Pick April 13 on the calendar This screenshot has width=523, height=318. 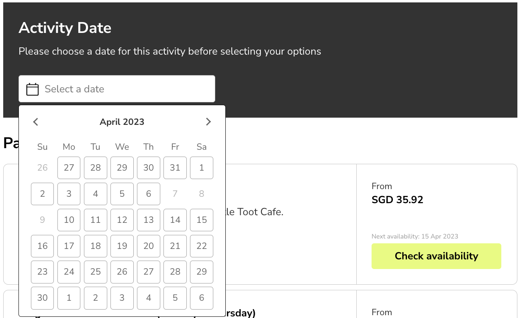pos(149,220)
